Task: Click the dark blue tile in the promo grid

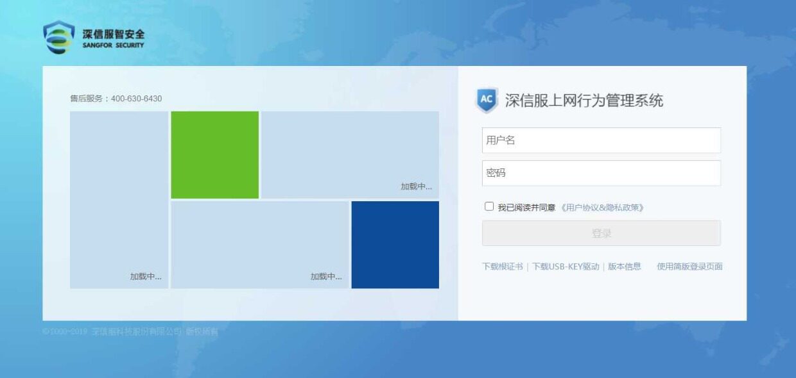Action: pos(395,245)
